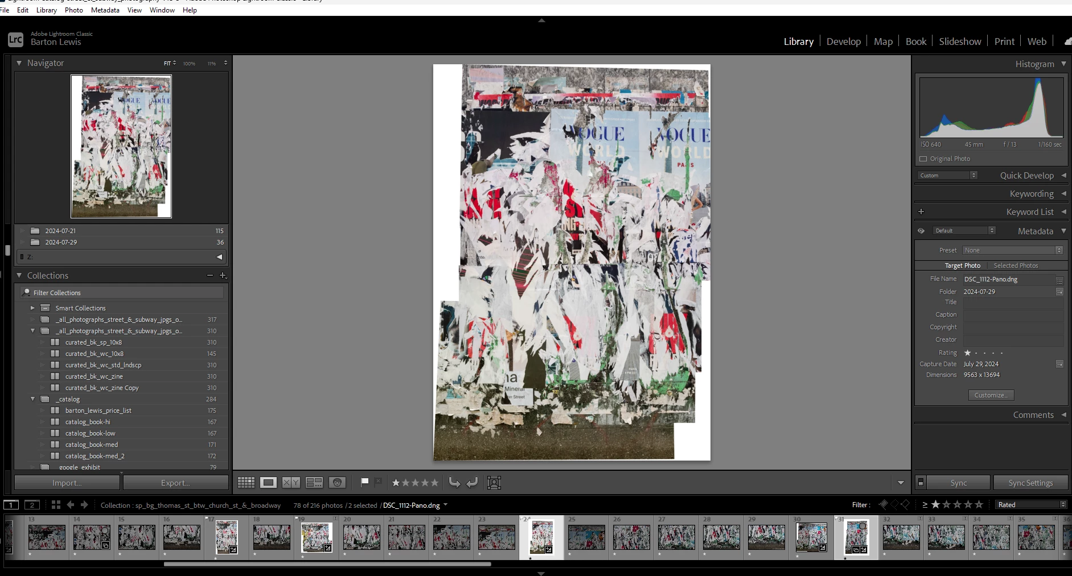Click the filmstrip horizontal scrollbar
The width and height of the screenshot is (1072, 576).
click(x=327, y=564)
